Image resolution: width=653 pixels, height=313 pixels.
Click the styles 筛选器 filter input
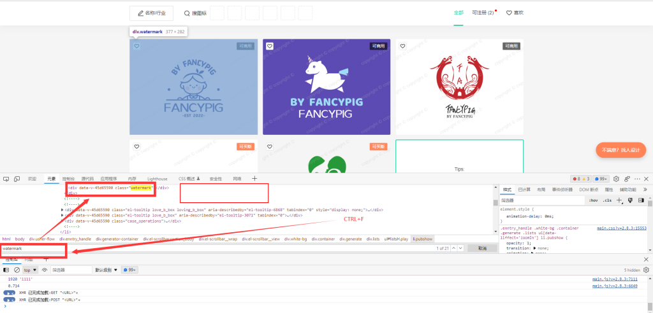tap(541, 200)
